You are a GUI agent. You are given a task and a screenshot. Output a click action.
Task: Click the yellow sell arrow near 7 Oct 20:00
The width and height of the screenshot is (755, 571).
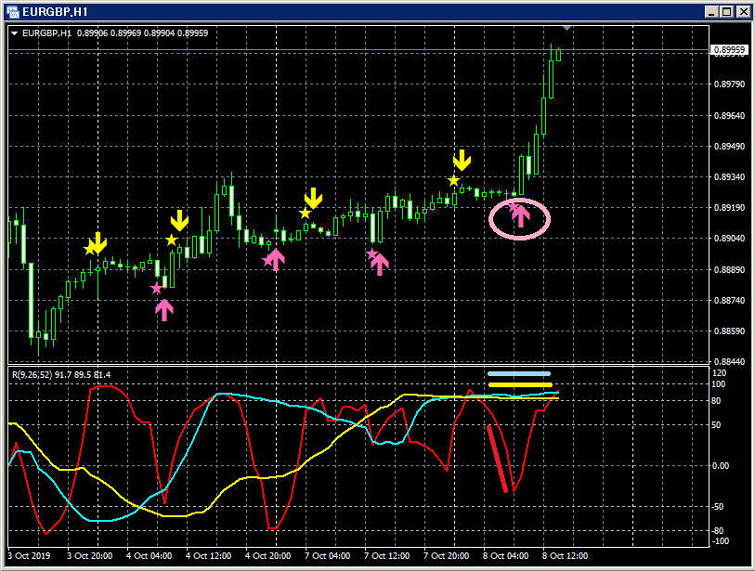click(x=462, y=161)
